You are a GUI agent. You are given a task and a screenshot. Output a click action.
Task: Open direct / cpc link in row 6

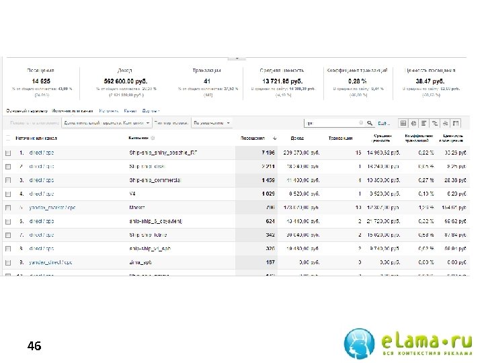coord(42,222)
